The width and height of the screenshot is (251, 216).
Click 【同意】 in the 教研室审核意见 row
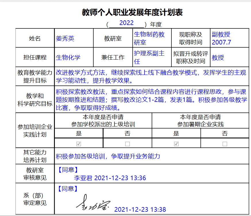(x=68, y=170)
